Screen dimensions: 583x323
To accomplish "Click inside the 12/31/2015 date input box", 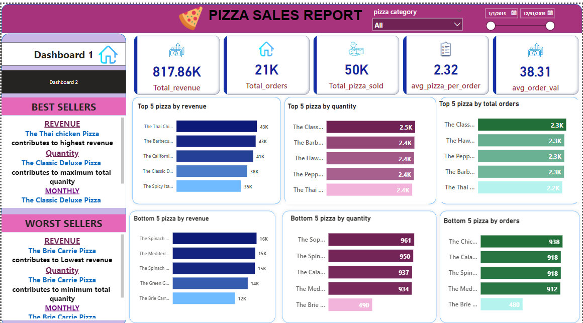I will [x=535, y=13].
